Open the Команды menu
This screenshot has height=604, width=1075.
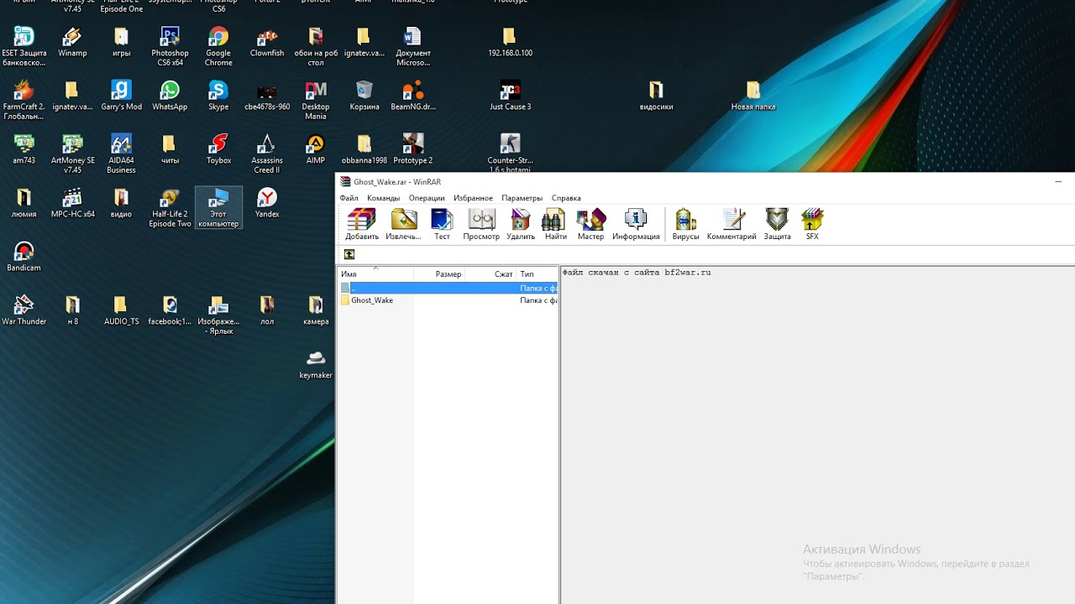[x=383, y=198]
